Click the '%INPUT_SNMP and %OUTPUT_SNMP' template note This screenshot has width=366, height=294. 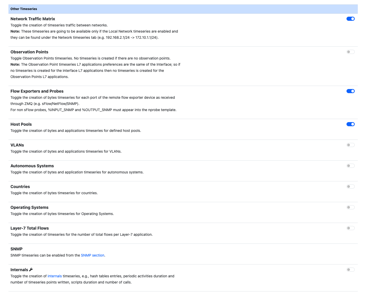pyautogui.click(x=80, y=110)
